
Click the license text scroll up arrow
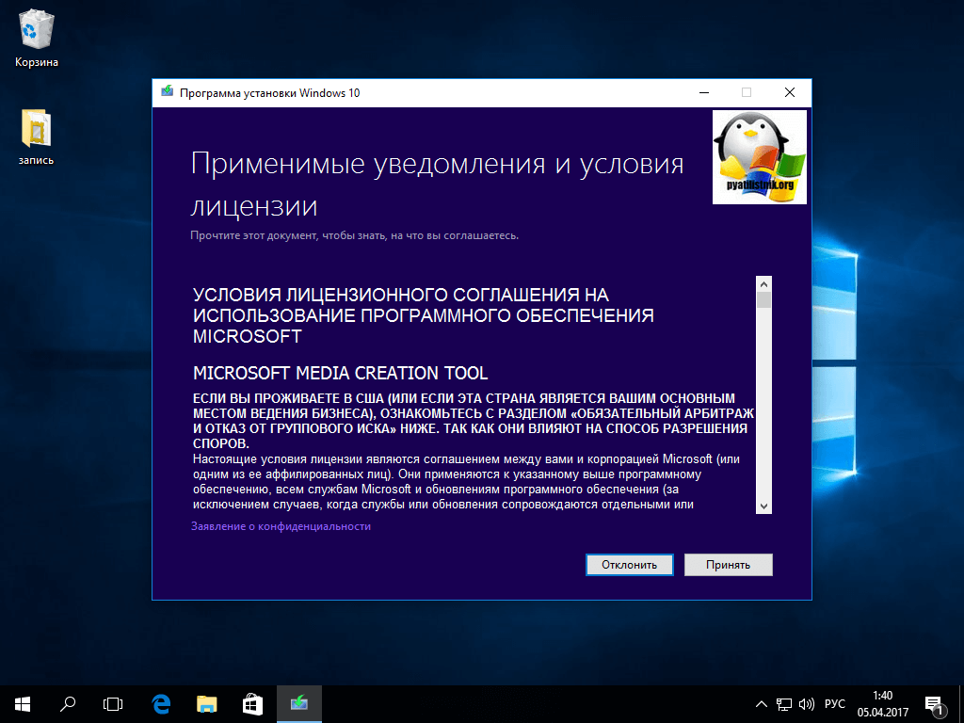tap(763, 284)
